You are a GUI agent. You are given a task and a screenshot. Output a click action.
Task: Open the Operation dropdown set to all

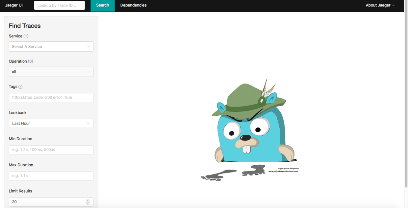[51, 72]
